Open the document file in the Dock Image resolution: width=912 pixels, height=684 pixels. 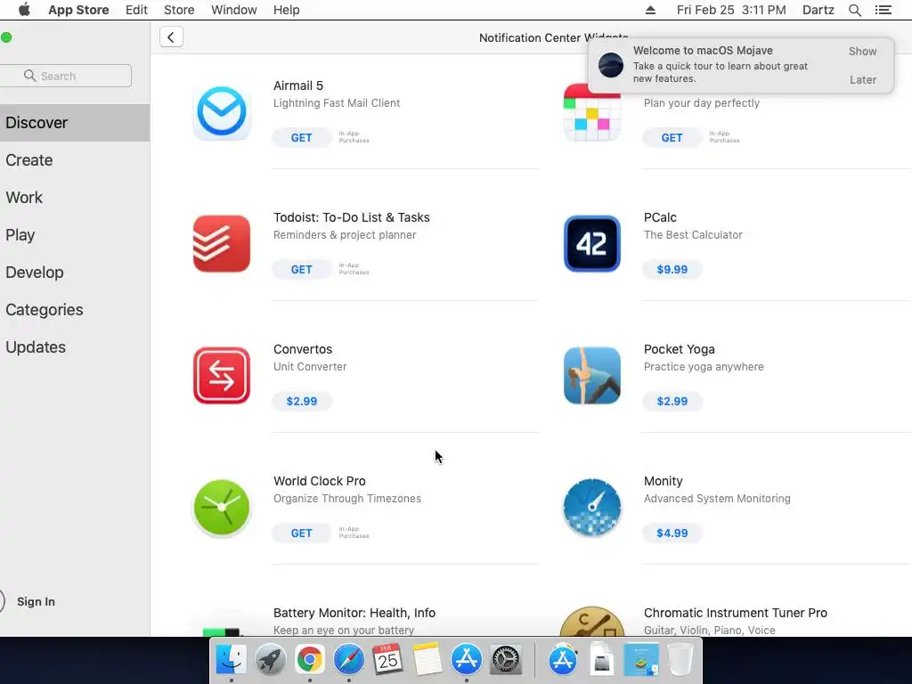[x=602, y=660]
